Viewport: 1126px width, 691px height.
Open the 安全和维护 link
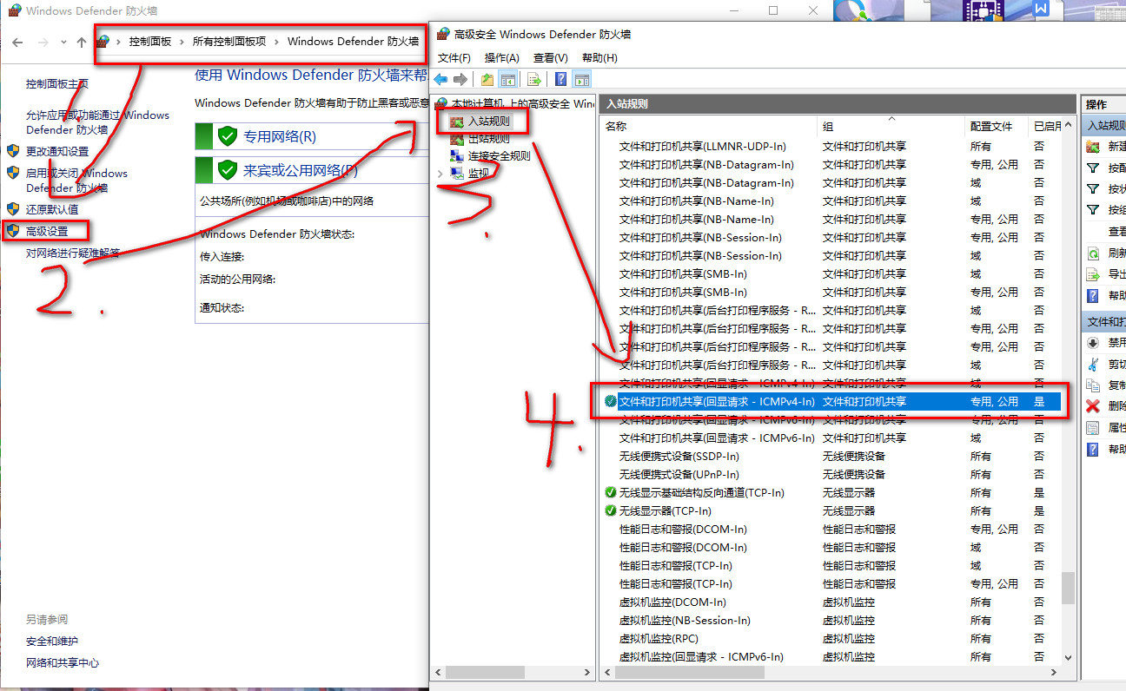(52, 641)
